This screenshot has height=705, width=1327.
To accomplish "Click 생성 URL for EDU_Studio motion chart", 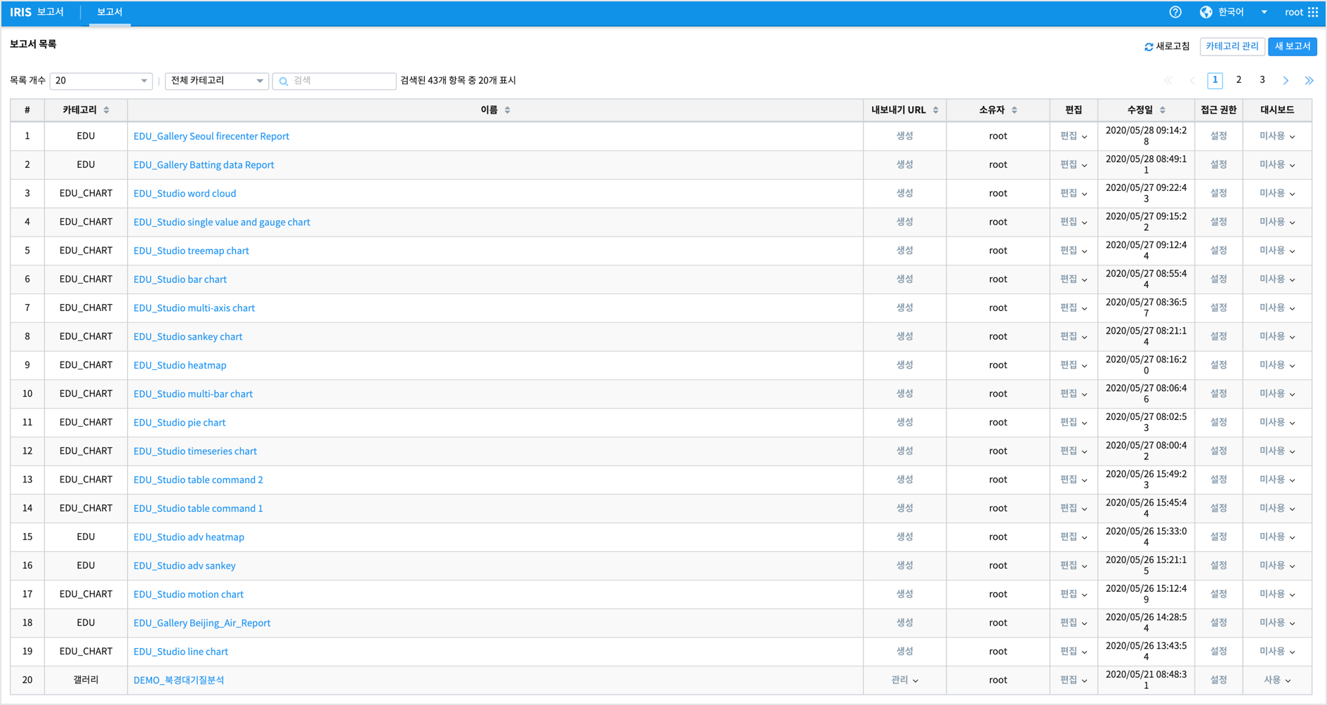I will point(904,594).
